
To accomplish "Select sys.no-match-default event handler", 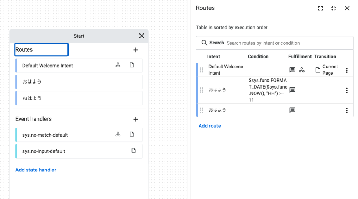I will coord(45,135).
